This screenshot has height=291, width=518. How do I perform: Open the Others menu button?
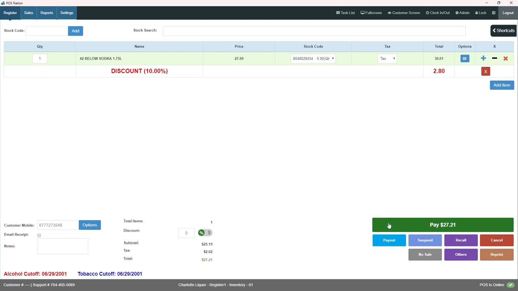[461, 254]
